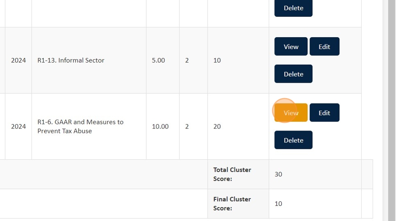396x221 pixels.
Task: Click the 5.00 value cell
Action: point(158,61)
